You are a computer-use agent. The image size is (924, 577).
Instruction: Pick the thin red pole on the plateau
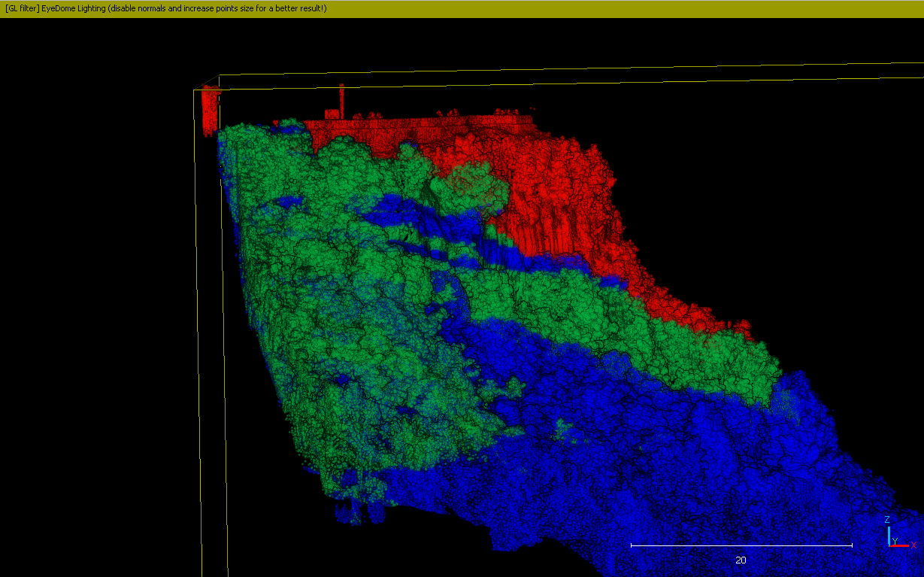coord(342,98)
